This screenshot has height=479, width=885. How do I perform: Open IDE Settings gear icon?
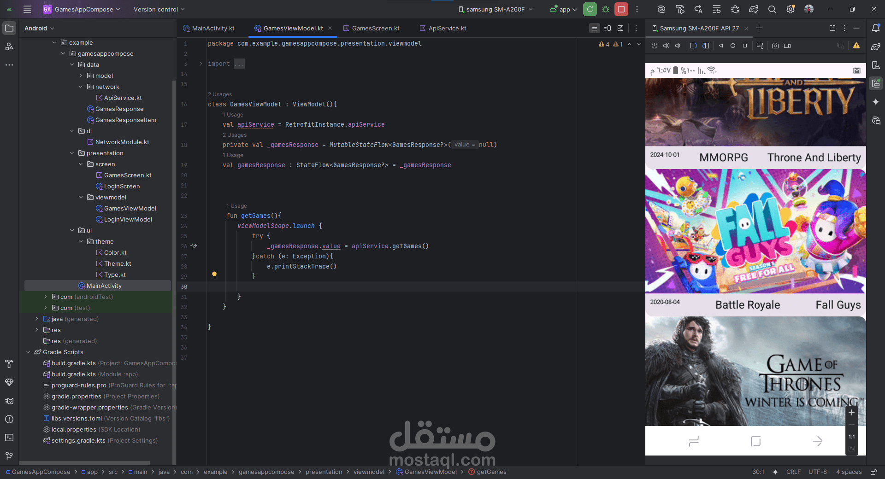[x=791, y=9]
